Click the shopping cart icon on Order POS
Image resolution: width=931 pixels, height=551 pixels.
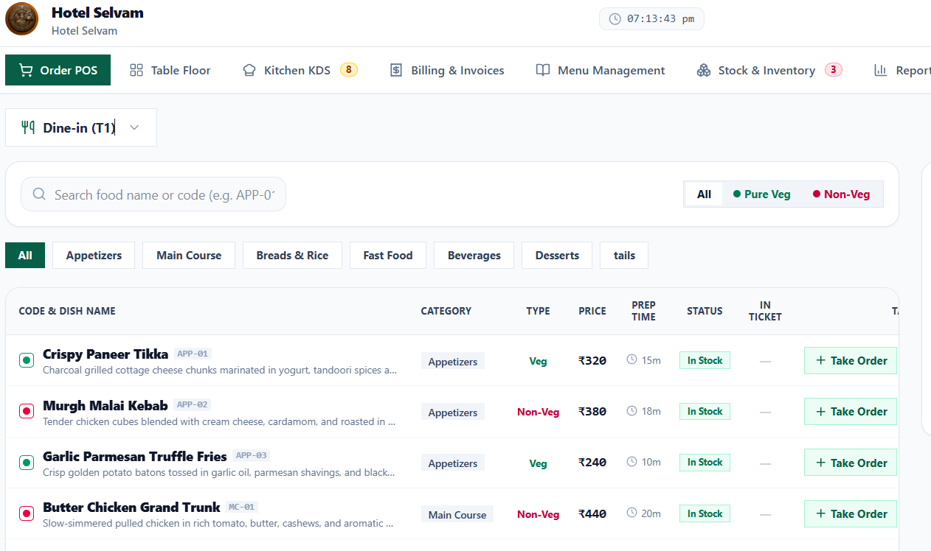[26, 71]
